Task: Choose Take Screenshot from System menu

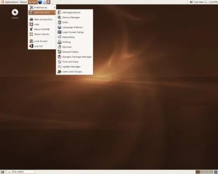Action: (42, 19)
